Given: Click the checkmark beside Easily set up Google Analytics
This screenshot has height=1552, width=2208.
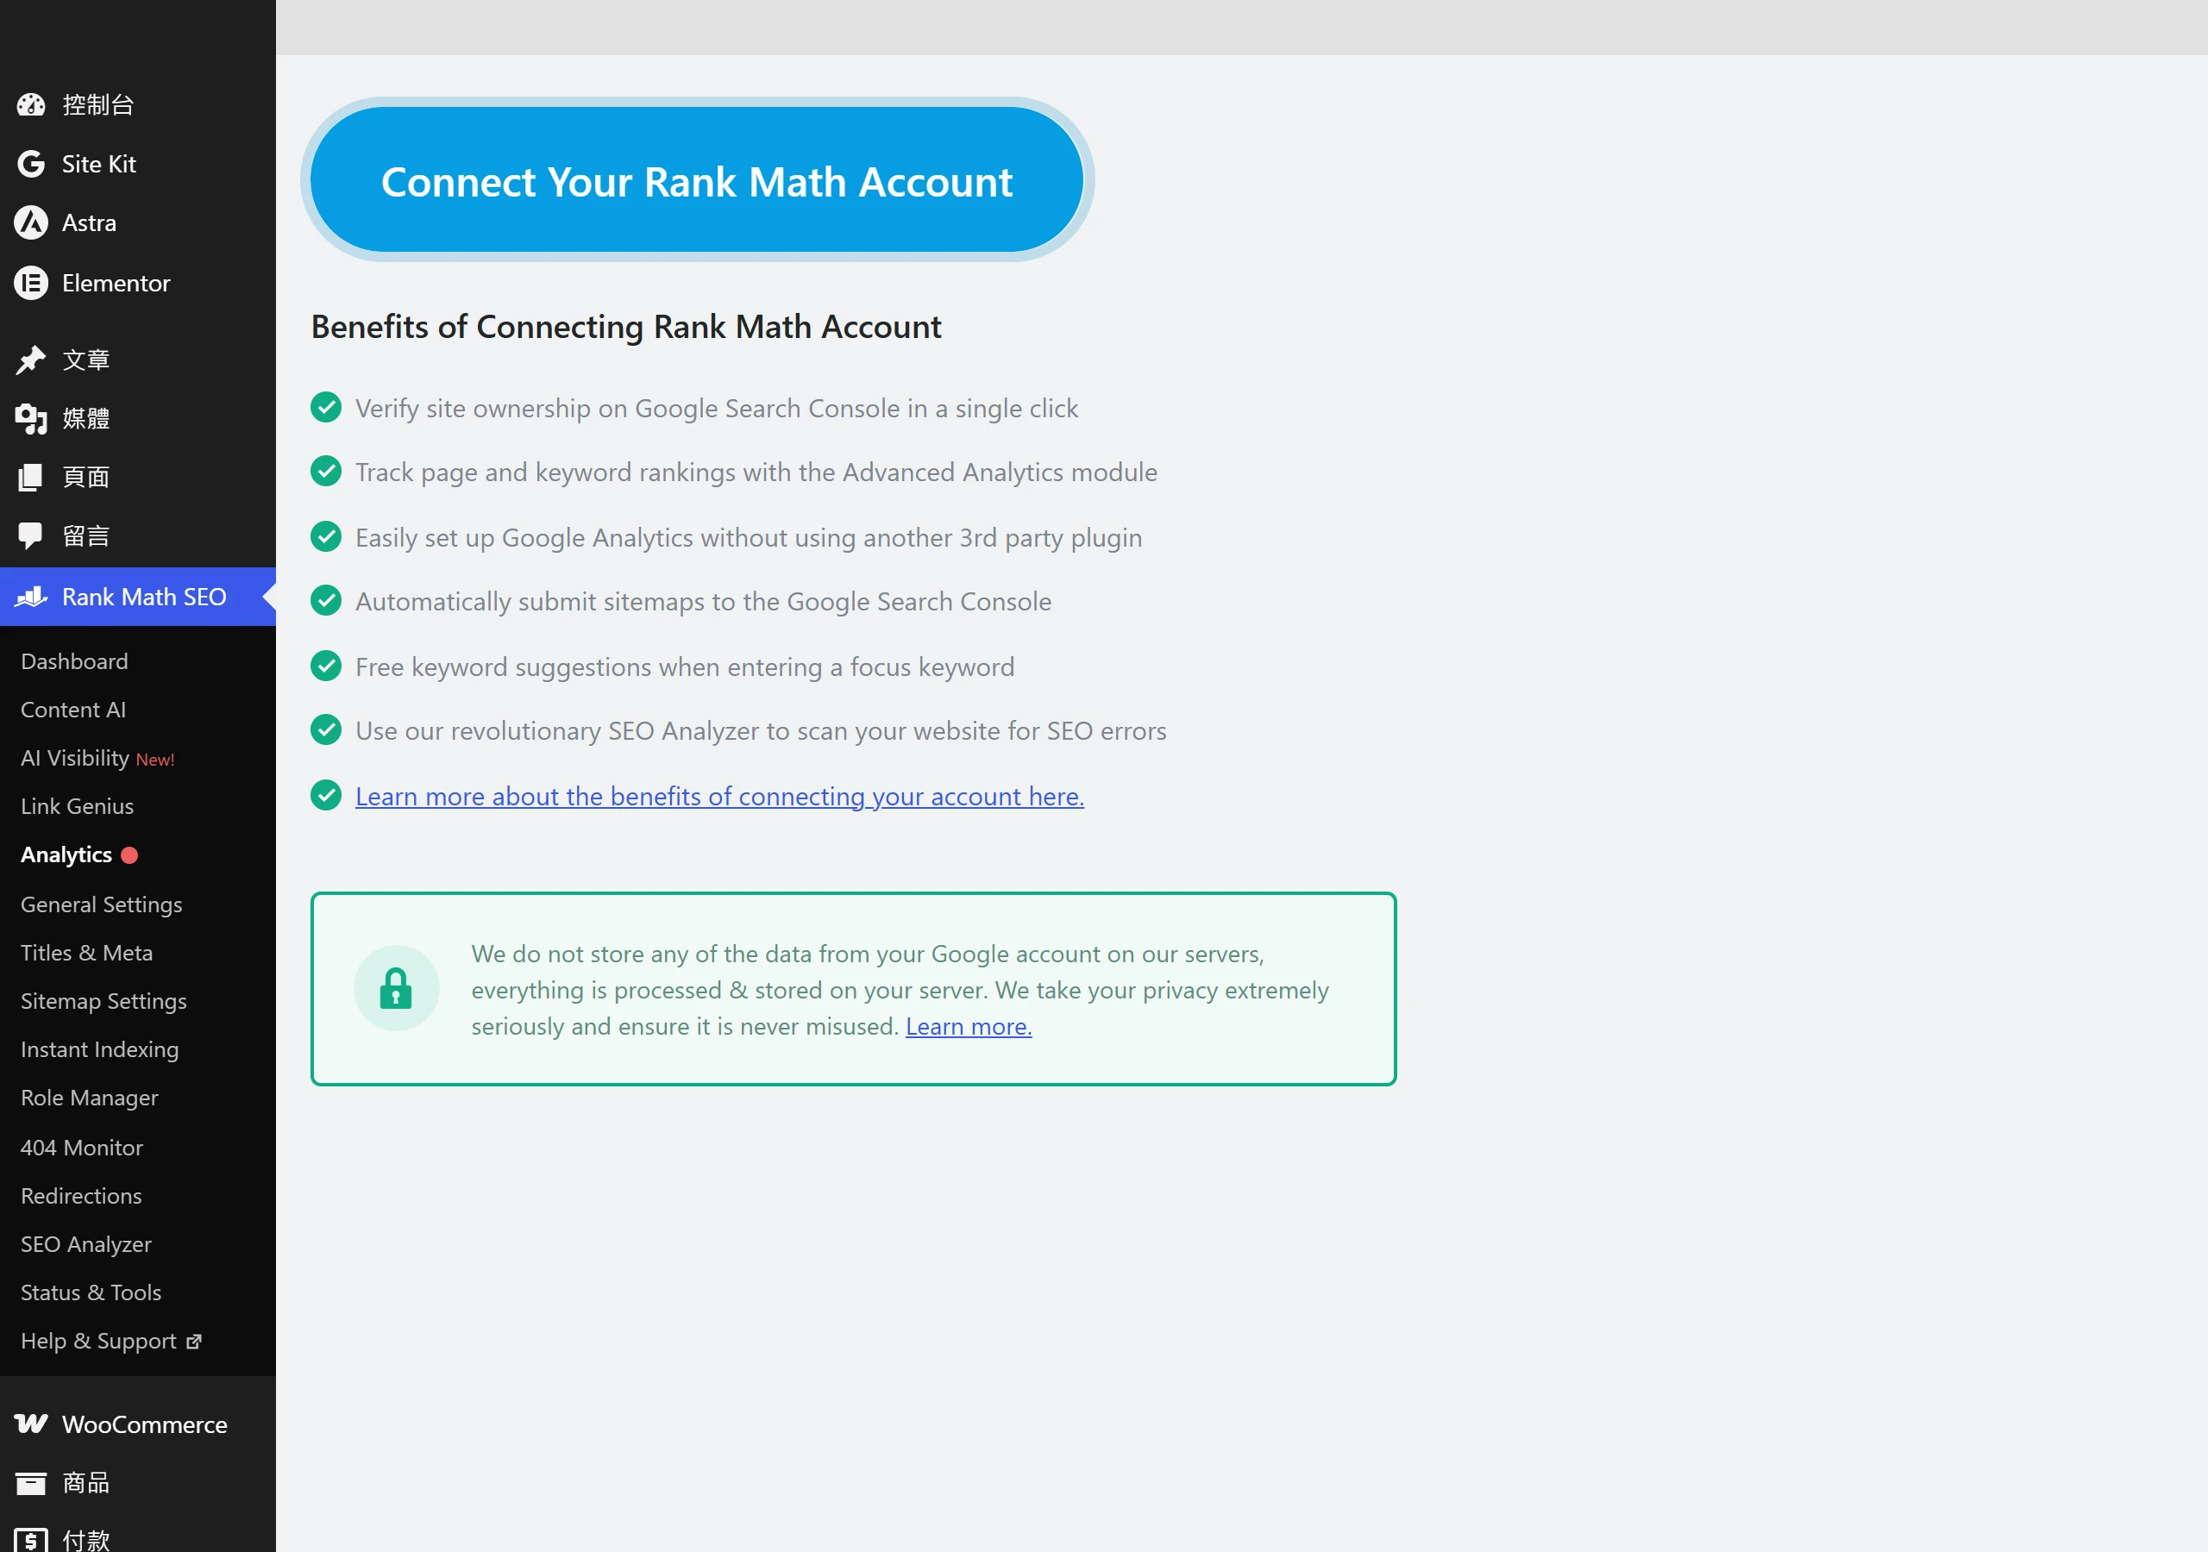Looking at the screenshot, I should click(326, 536).
